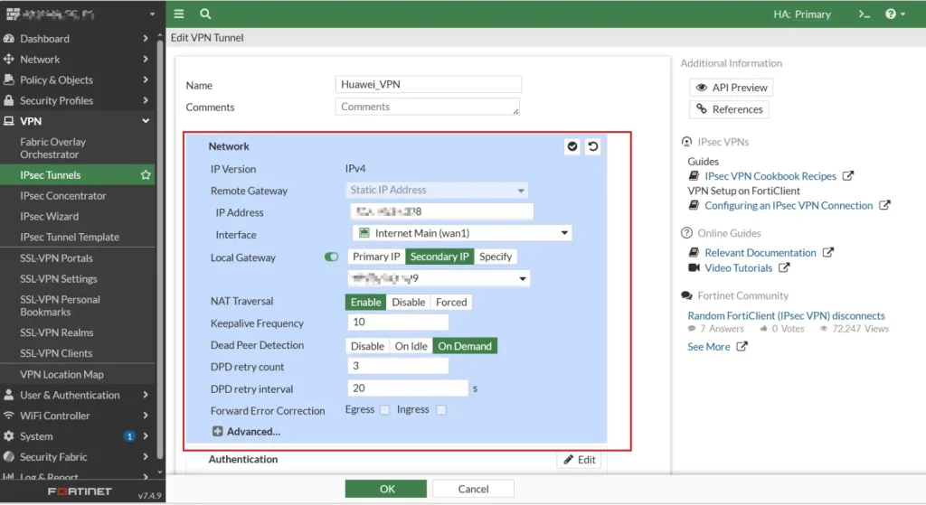Viewport: 926px width, 505px height.
Task: Toggle the hamburger menu icon
Action: pyautogui.click(x=179, y=14)
